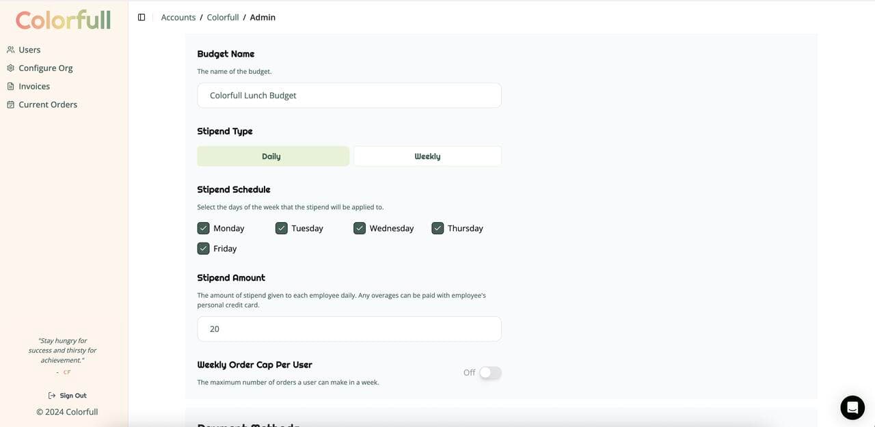This screenshot has width=875, height=427.
Task: Open the chat bubble in bottom right corner
Action: [x=852, y=407]
